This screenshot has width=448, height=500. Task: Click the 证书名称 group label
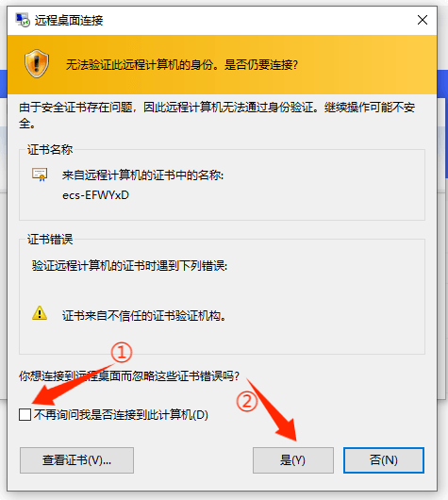pyautogui.click(x=50, y=149)
